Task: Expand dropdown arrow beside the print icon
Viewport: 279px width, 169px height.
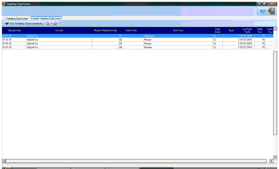Action: [x=51, y=24]
